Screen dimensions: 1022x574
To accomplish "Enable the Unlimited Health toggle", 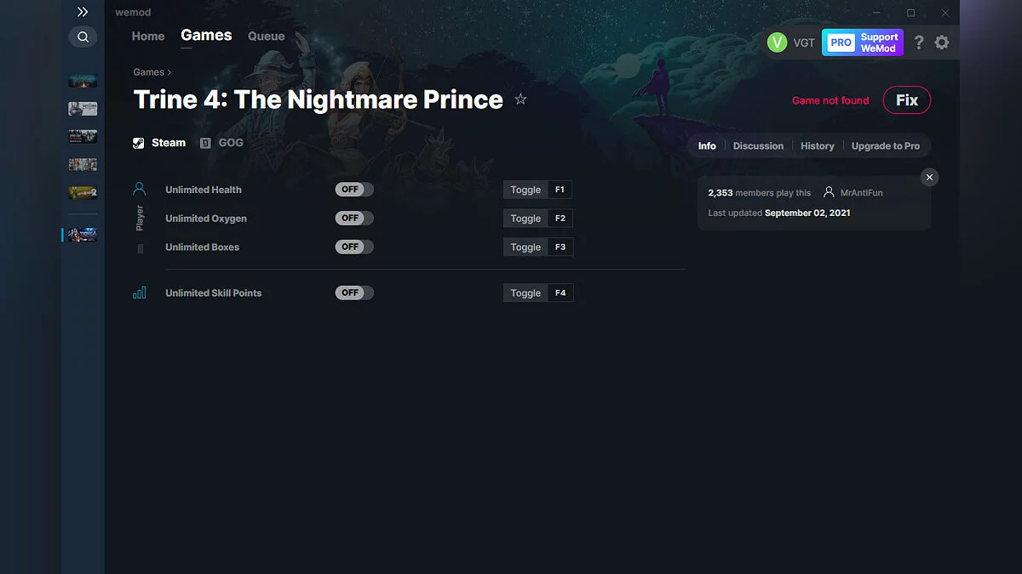I will 353,189.
